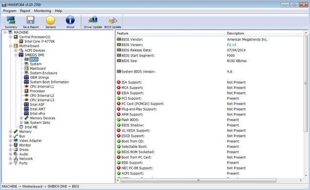This screenshot has height=190, width=310.
Task: Launch the BIOS Update tool
Action: tap(113, 22)
